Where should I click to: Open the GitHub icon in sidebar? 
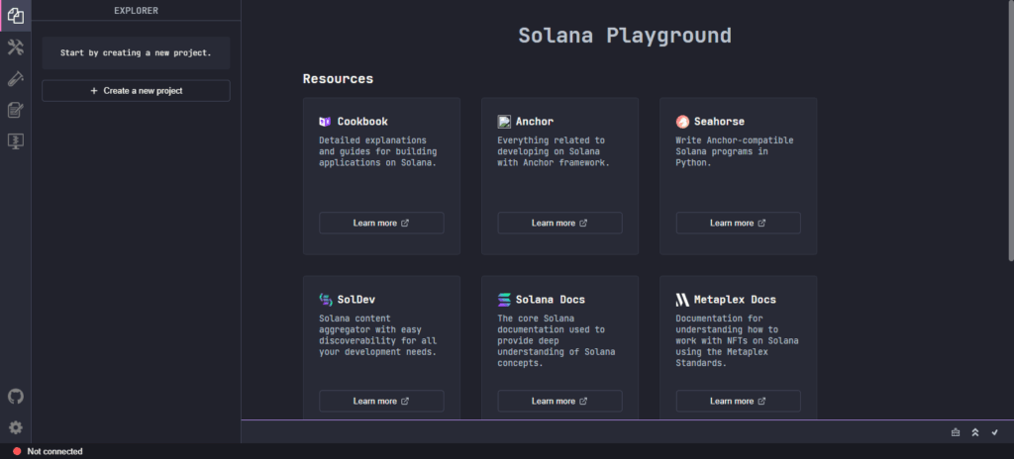pyautogui.click(x=15, y=396)
